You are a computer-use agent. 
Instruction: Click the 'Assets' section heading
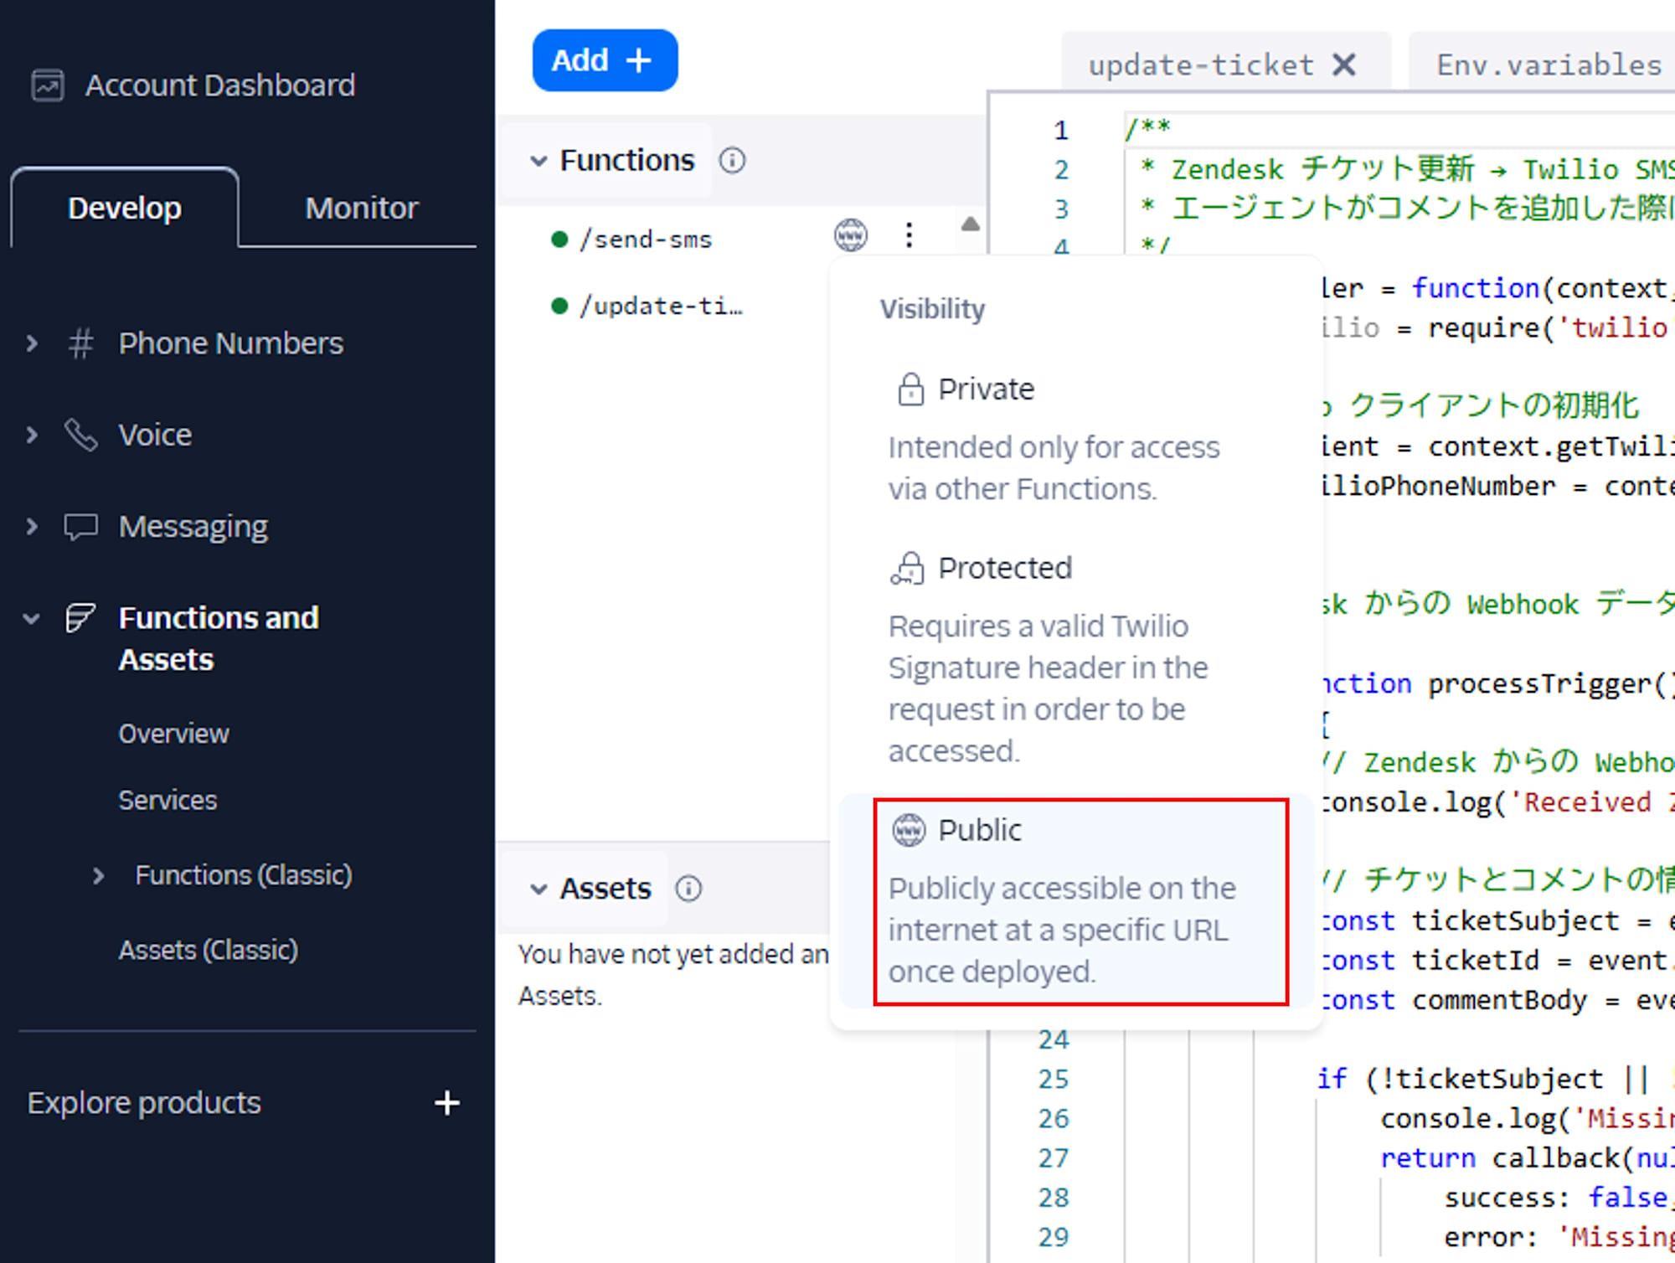[606, 888]
